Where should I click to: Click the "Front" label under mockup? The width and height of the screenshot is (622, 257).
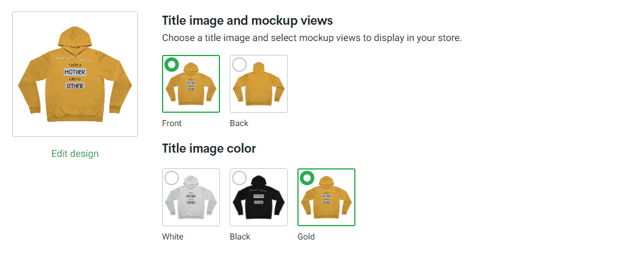(172, 123)
